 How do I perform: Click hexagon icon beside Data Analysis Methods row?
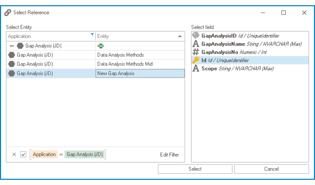pos(11,55)
